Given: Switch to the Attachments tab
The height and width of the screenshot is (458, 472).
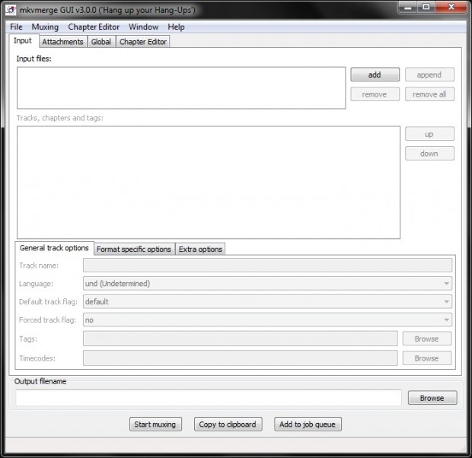Looking at the screenshot, I should 62,42.
